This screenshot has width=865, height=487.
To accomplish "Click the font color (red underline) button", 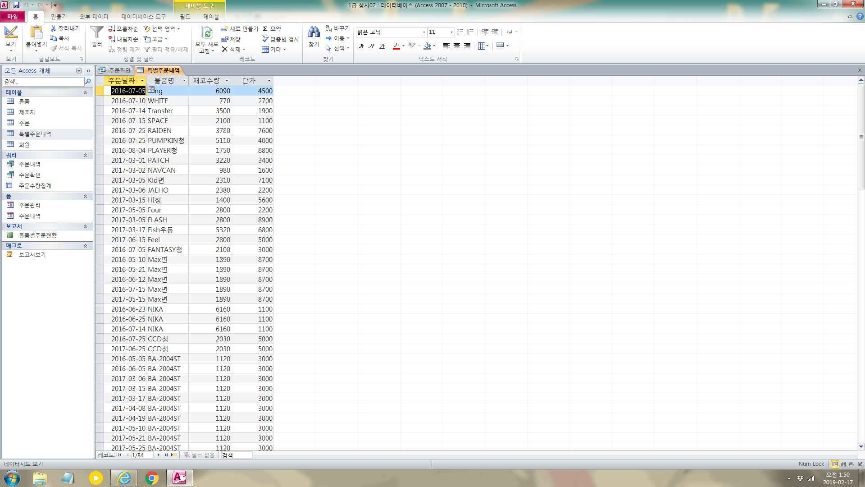I will (396, 46).
